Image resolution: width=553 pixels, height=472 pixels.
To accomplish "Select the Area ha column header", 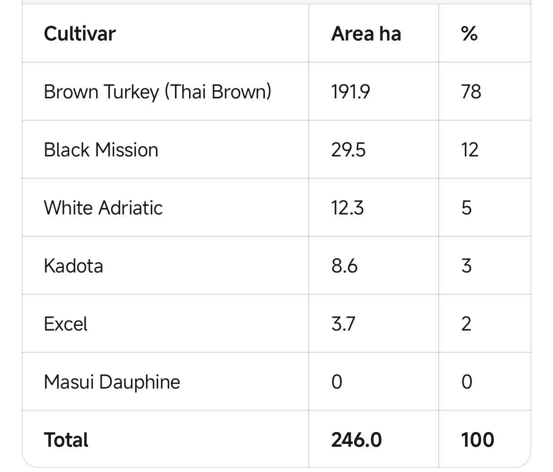I will [366, 34].
